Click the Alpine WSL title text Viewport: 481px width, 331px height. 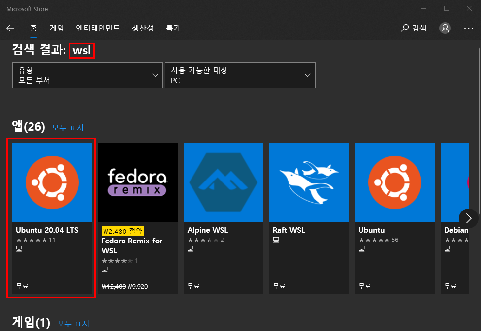208,230
